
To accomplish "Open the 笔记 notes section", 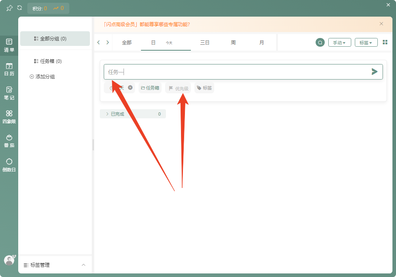I will [9, 93].
